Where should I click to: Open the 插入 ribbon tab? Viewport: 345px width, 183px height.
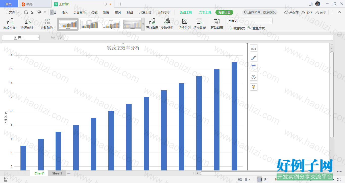coord(65,12)
